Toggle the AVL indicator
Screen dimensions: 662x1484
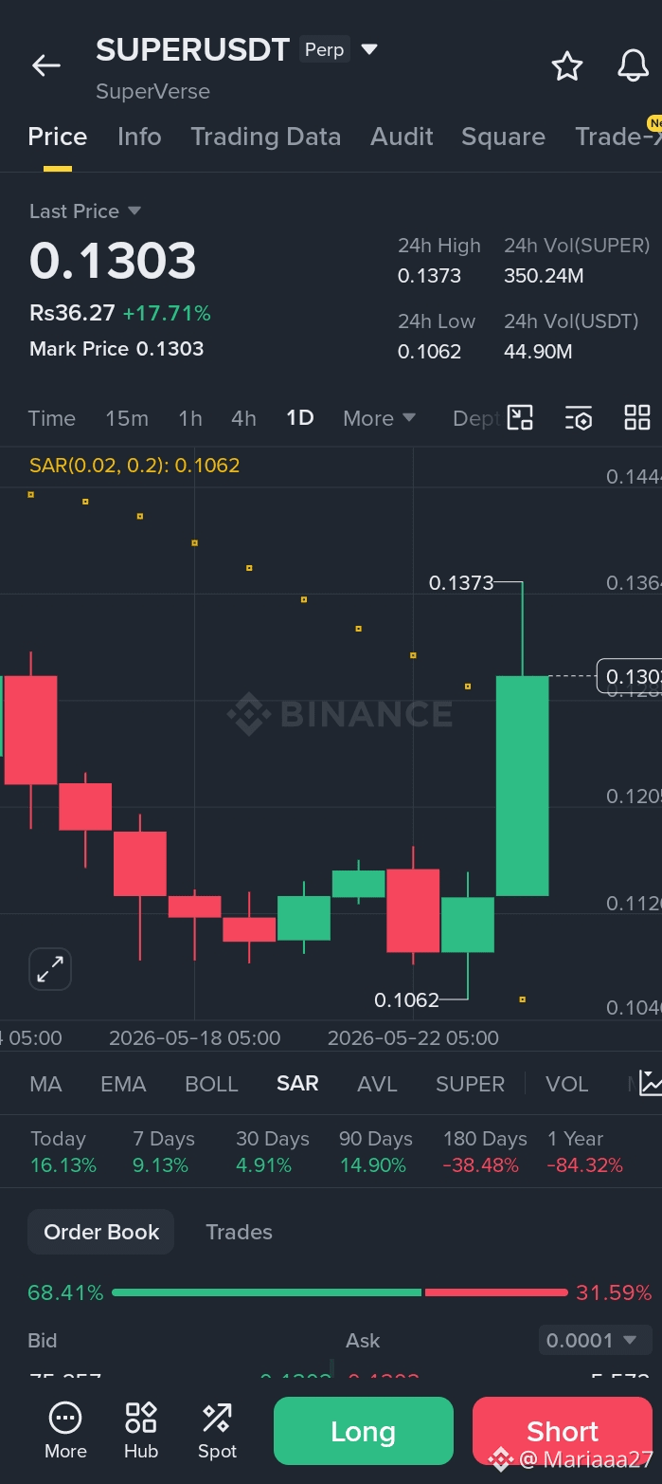pyautogui.click(x=377, y=1084)
